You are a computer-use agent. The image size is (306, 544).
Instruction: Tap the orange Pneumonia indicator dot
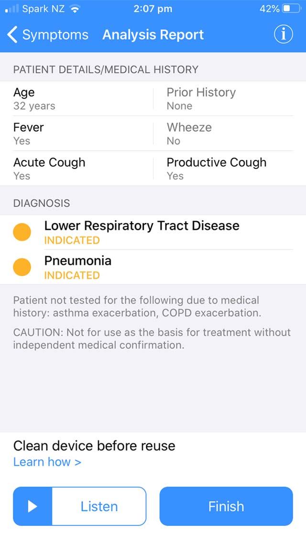pos(22,267)
